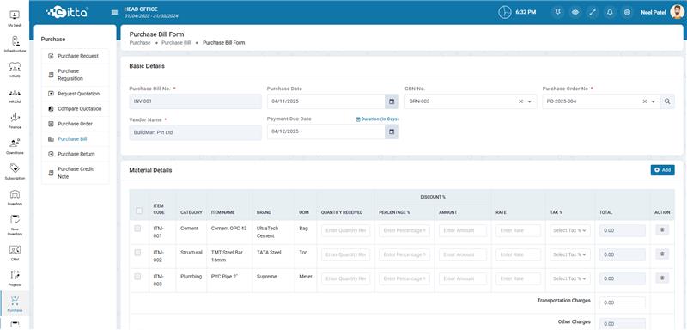This screenshot has width=687, height=330.
Task: Open the hamburger menu icon
Action: 115,12
